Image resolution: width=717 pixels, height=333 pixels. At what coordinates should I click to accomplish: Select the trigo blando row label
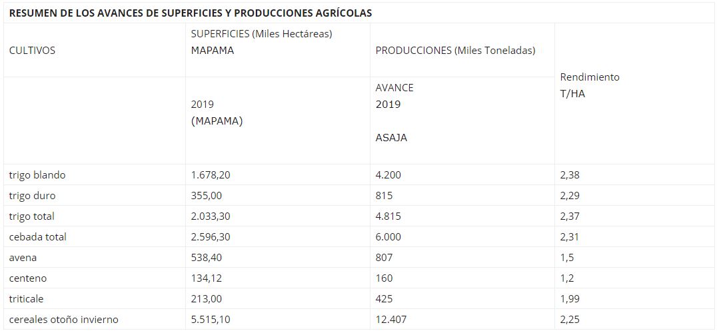tap(37, 175)
